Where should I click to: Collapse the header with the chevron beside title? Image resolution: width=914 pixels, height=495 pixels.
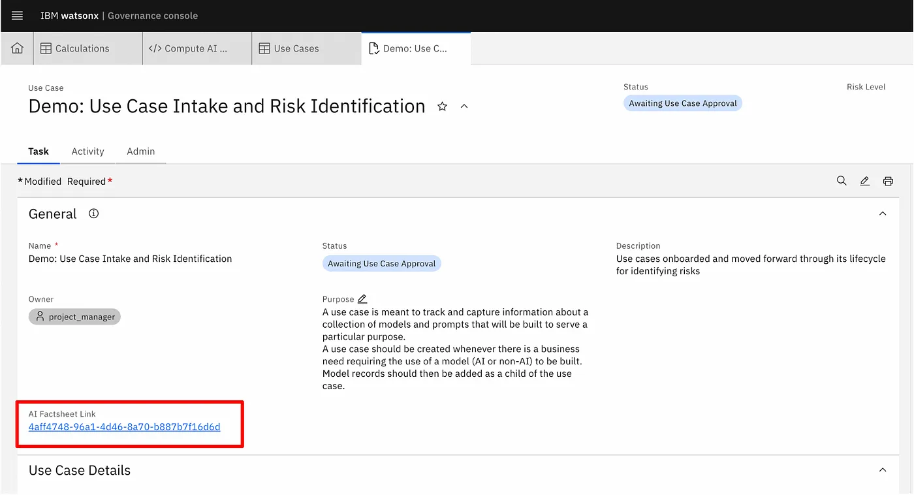[464, 106]
